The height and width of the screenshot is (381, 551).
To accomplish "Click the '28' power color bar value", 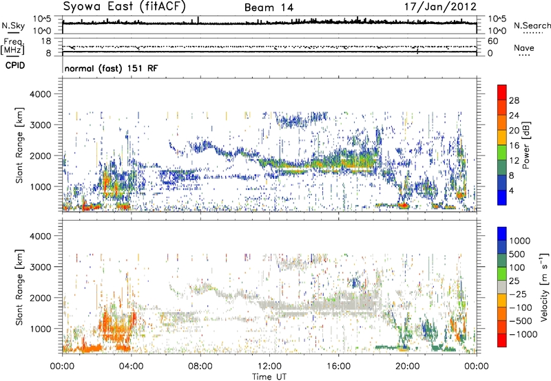I will coord(514,100).
